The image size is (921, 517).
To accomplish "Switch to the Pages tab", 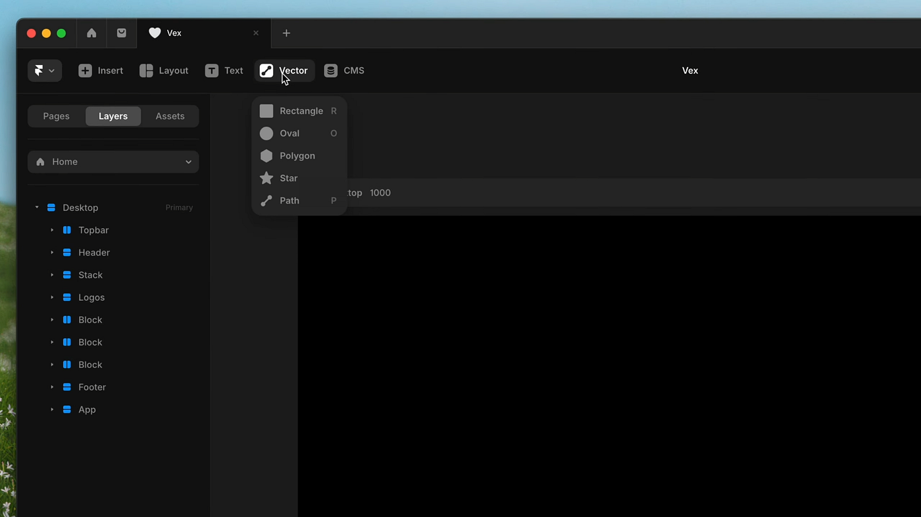I will 56,116.
